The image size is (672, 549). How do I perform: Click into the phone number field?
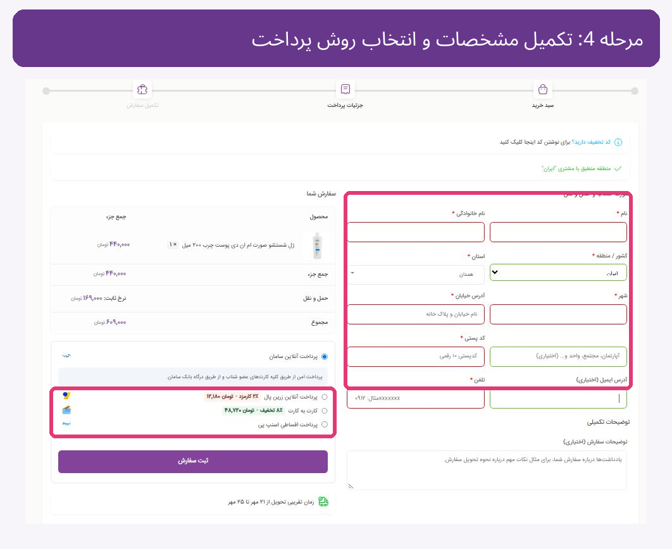click(x=416, y=398)
